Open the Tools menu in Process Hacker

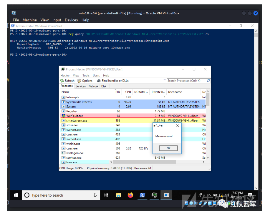(x=86, y=76)
